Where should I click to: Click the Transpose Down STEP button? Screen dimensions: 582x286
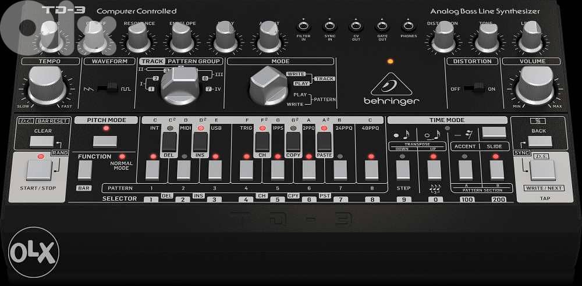(x=403, y=170)
